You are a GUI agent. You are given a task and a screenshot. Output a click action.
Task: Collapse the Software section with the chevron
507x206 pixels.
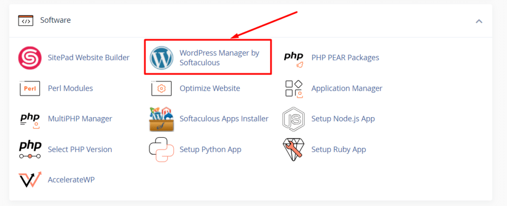(x=479, y=21)
